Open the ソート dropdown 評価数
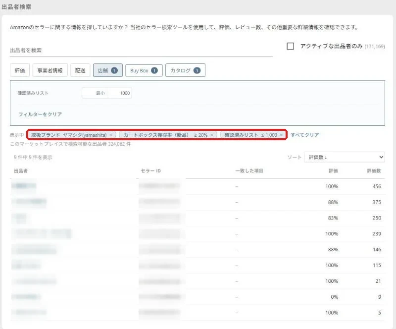The height and width of the screenshot is (329, 396). (x=344, y=157)
